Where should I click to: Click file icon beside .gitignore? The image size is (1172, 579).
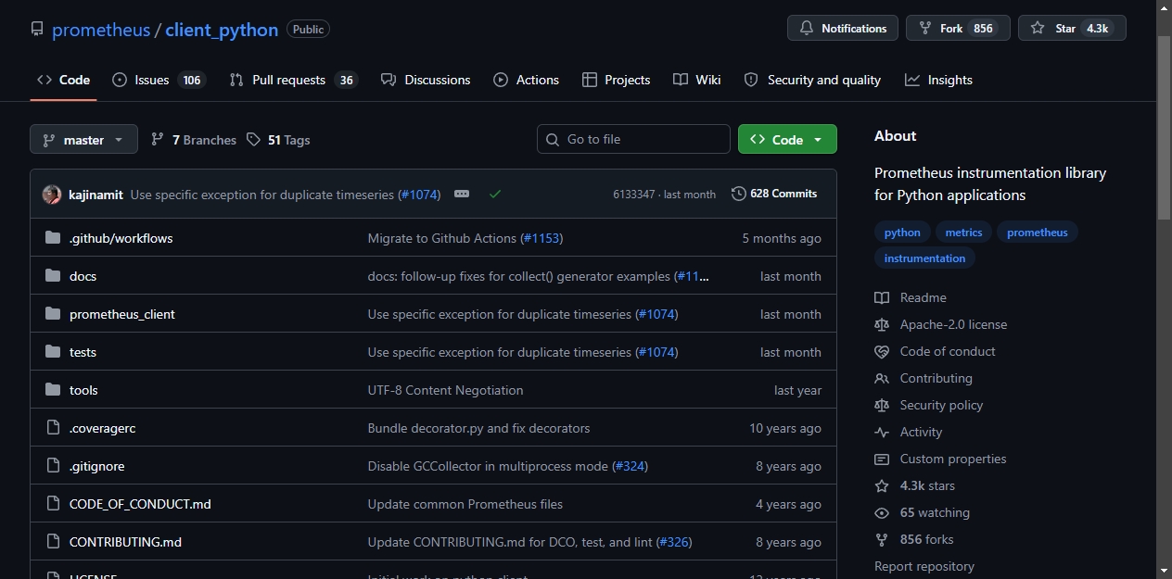[x=53, y=466]
